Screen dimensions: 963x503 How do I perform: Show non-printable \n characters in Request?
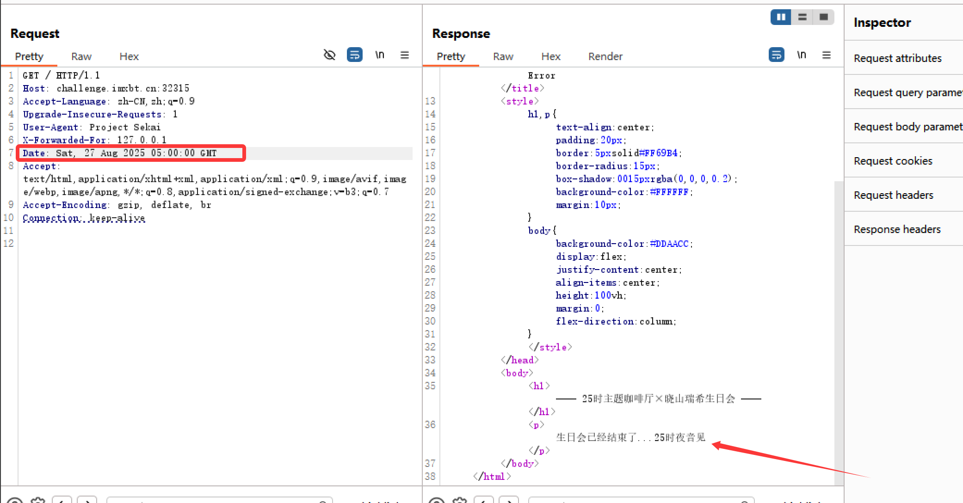(x=380, y=55)
